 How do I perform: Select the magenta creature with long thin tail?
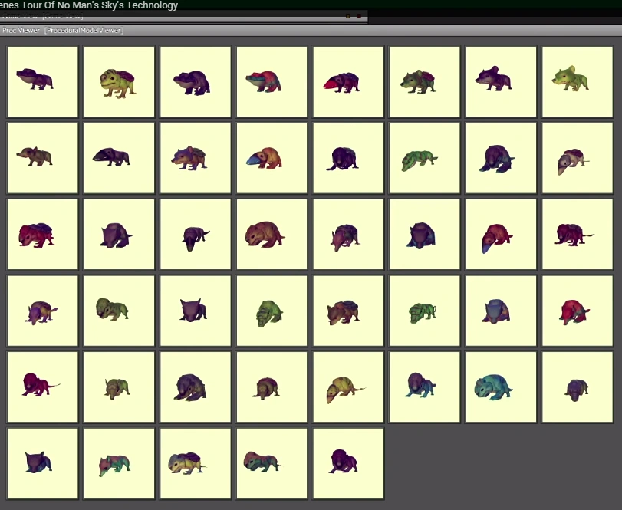tap(43, 387)
